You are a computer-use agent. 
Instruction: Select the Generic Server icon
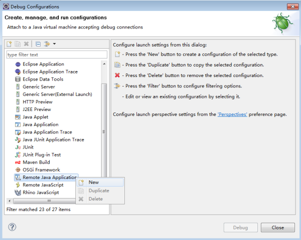(x=18, y=86)
